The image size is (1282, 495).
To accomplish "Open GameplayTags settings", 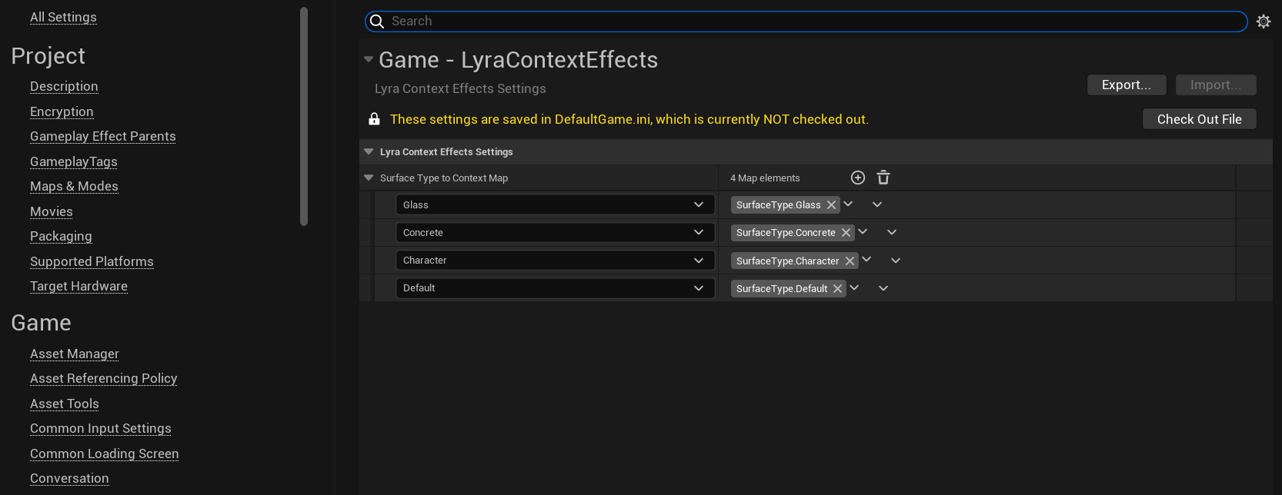I will coord(74,161).
